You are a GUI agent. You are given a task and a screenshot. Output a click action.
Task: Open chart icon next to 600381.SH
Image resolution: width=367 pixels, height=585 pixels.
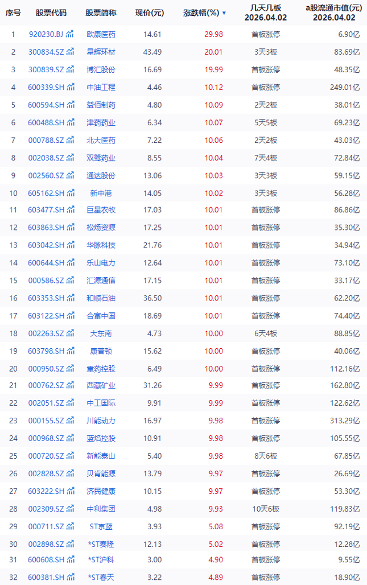71,578
